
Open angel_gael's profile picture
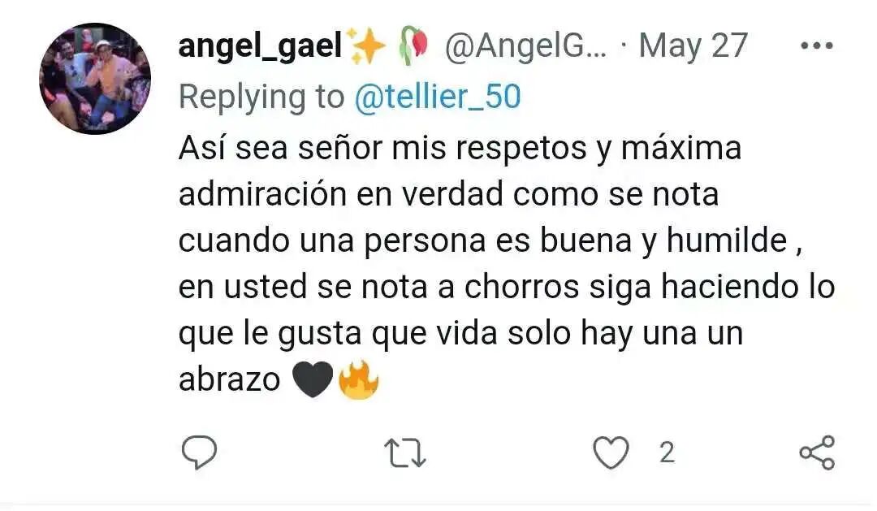point(95,78)
